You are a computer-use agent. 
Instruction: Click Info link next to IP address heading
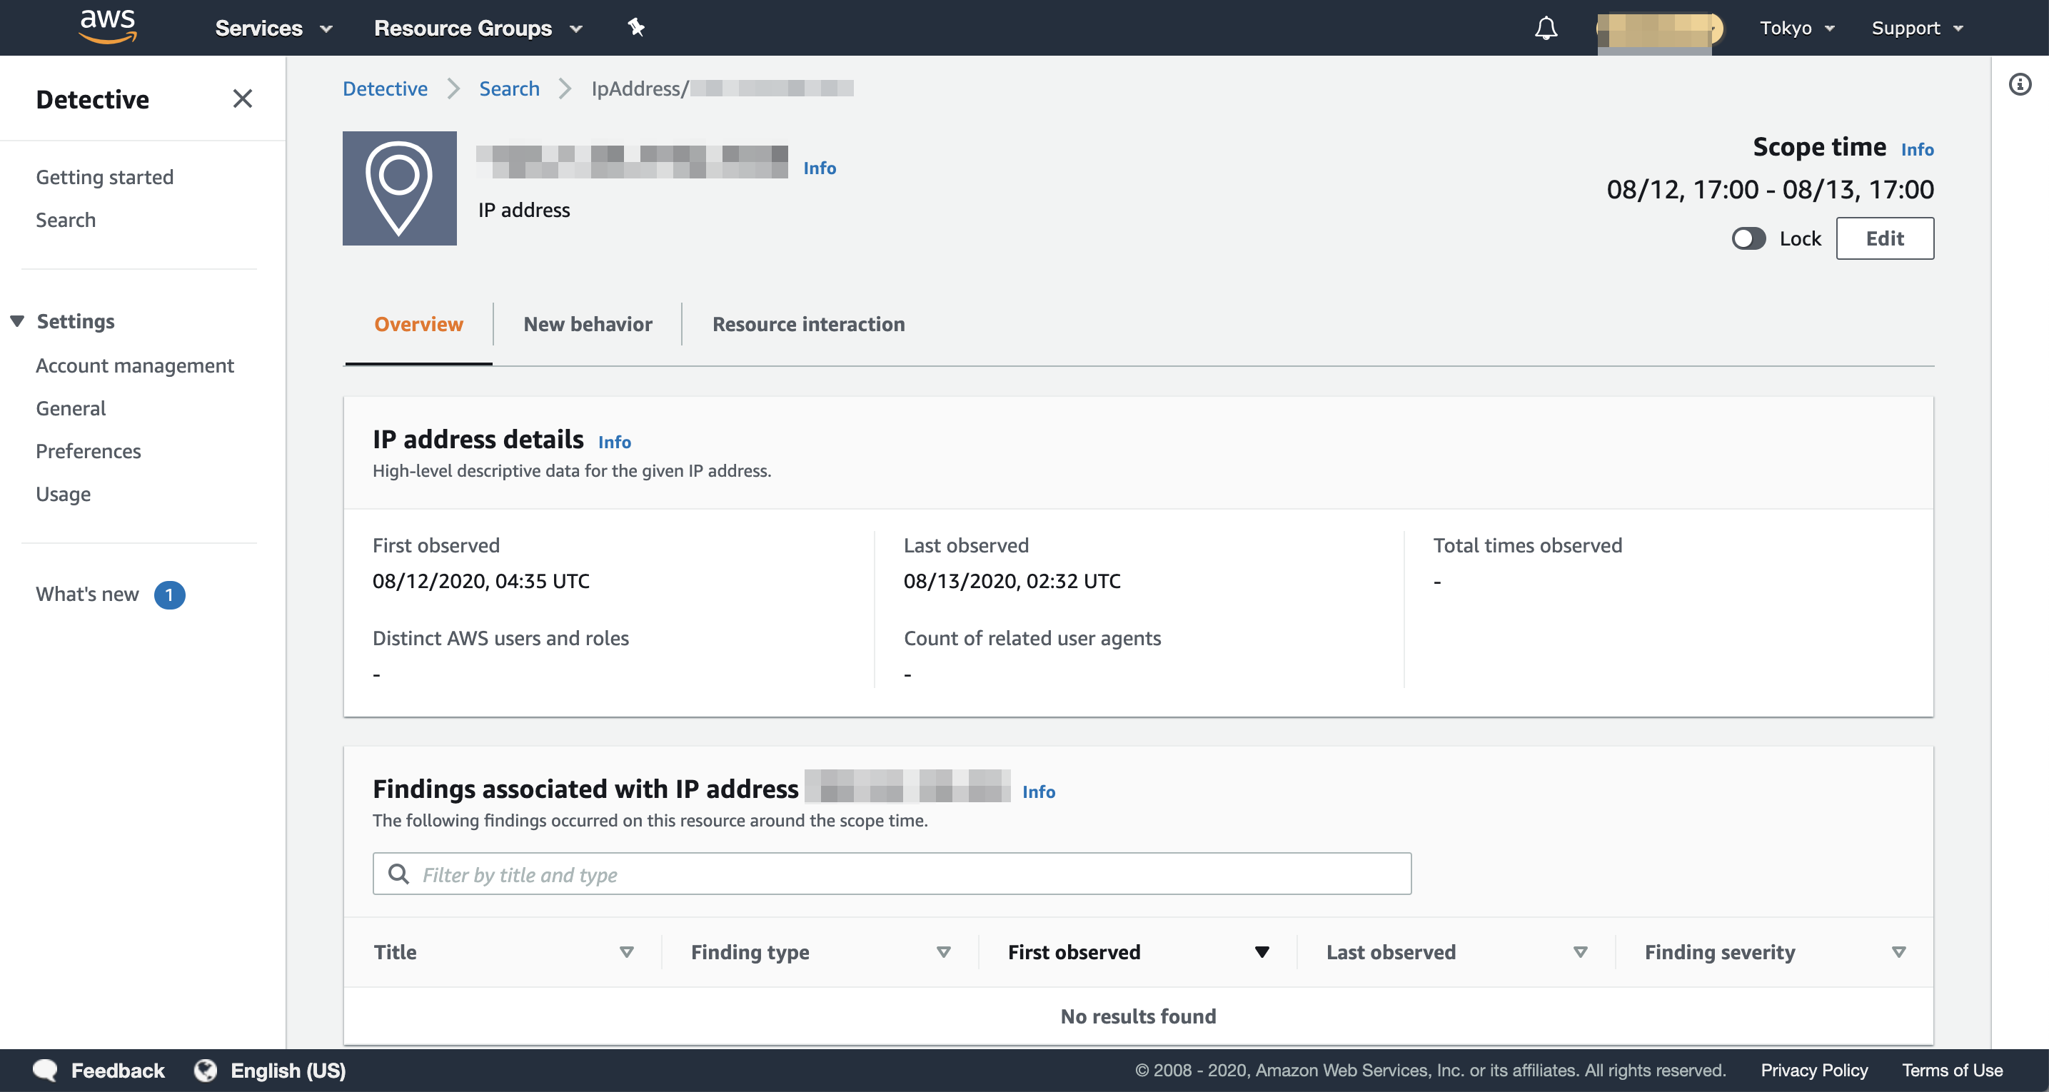[x=820, y=168]
